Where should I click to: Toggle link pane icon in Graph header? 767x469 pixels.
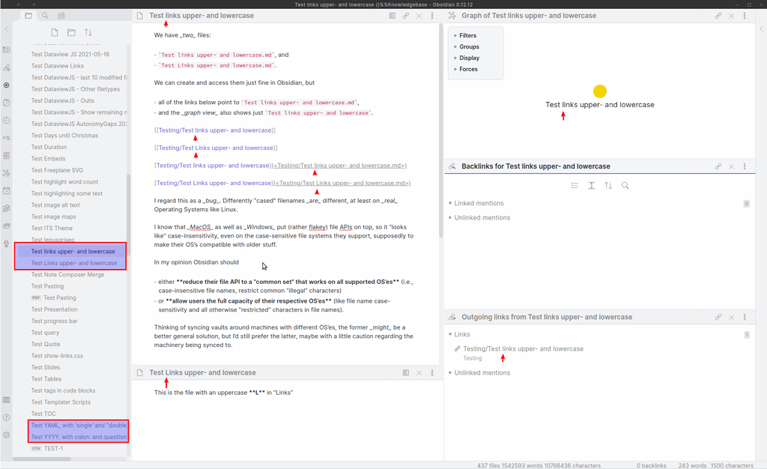[718, 16]
